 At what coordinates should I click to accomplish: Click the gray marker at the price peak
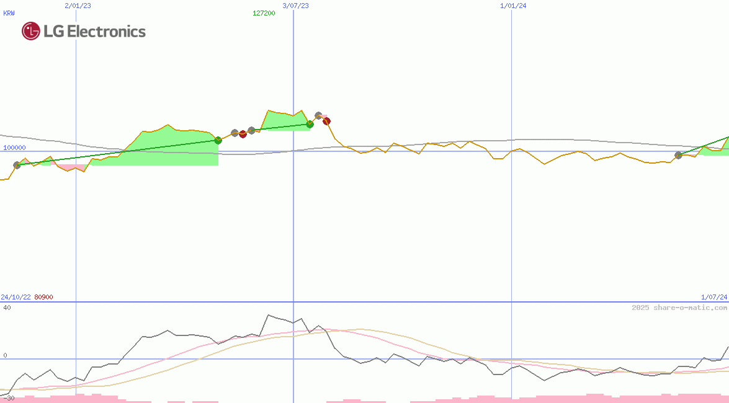pyautogui.click(x=318, y=115)
